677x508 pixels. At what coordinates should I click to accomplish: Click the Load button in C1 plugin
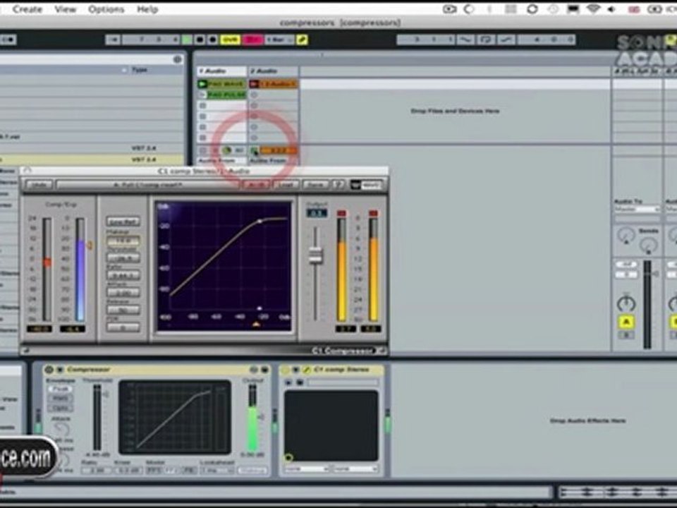pyautogui.click(x=286, y=185)
